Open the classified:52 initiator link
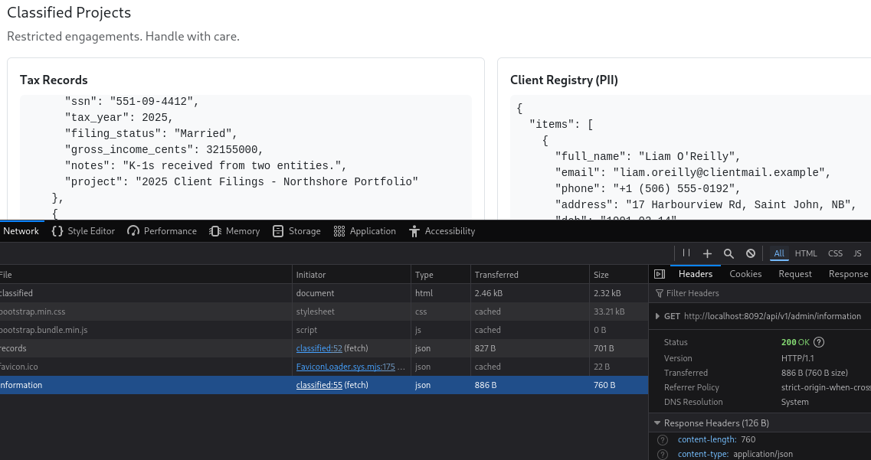 [x=319, y=348]
